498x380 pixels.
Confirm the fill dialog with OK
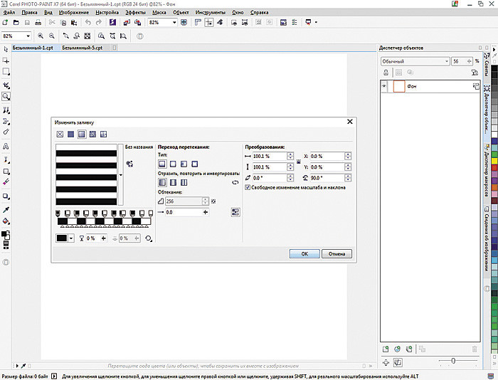pyautogui.click(x=304, y=253)
